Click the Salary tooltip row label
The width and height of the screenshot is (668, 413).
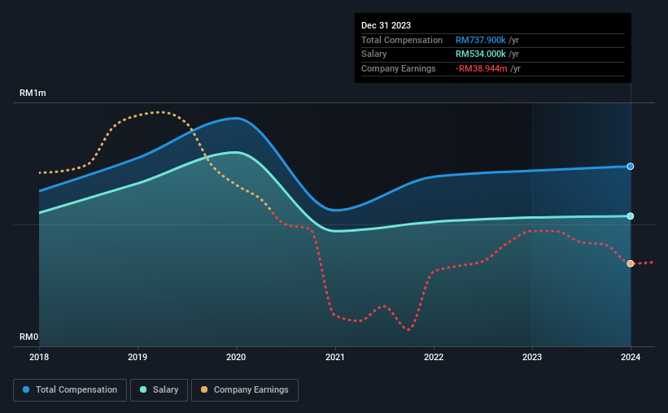pos(374,54)
